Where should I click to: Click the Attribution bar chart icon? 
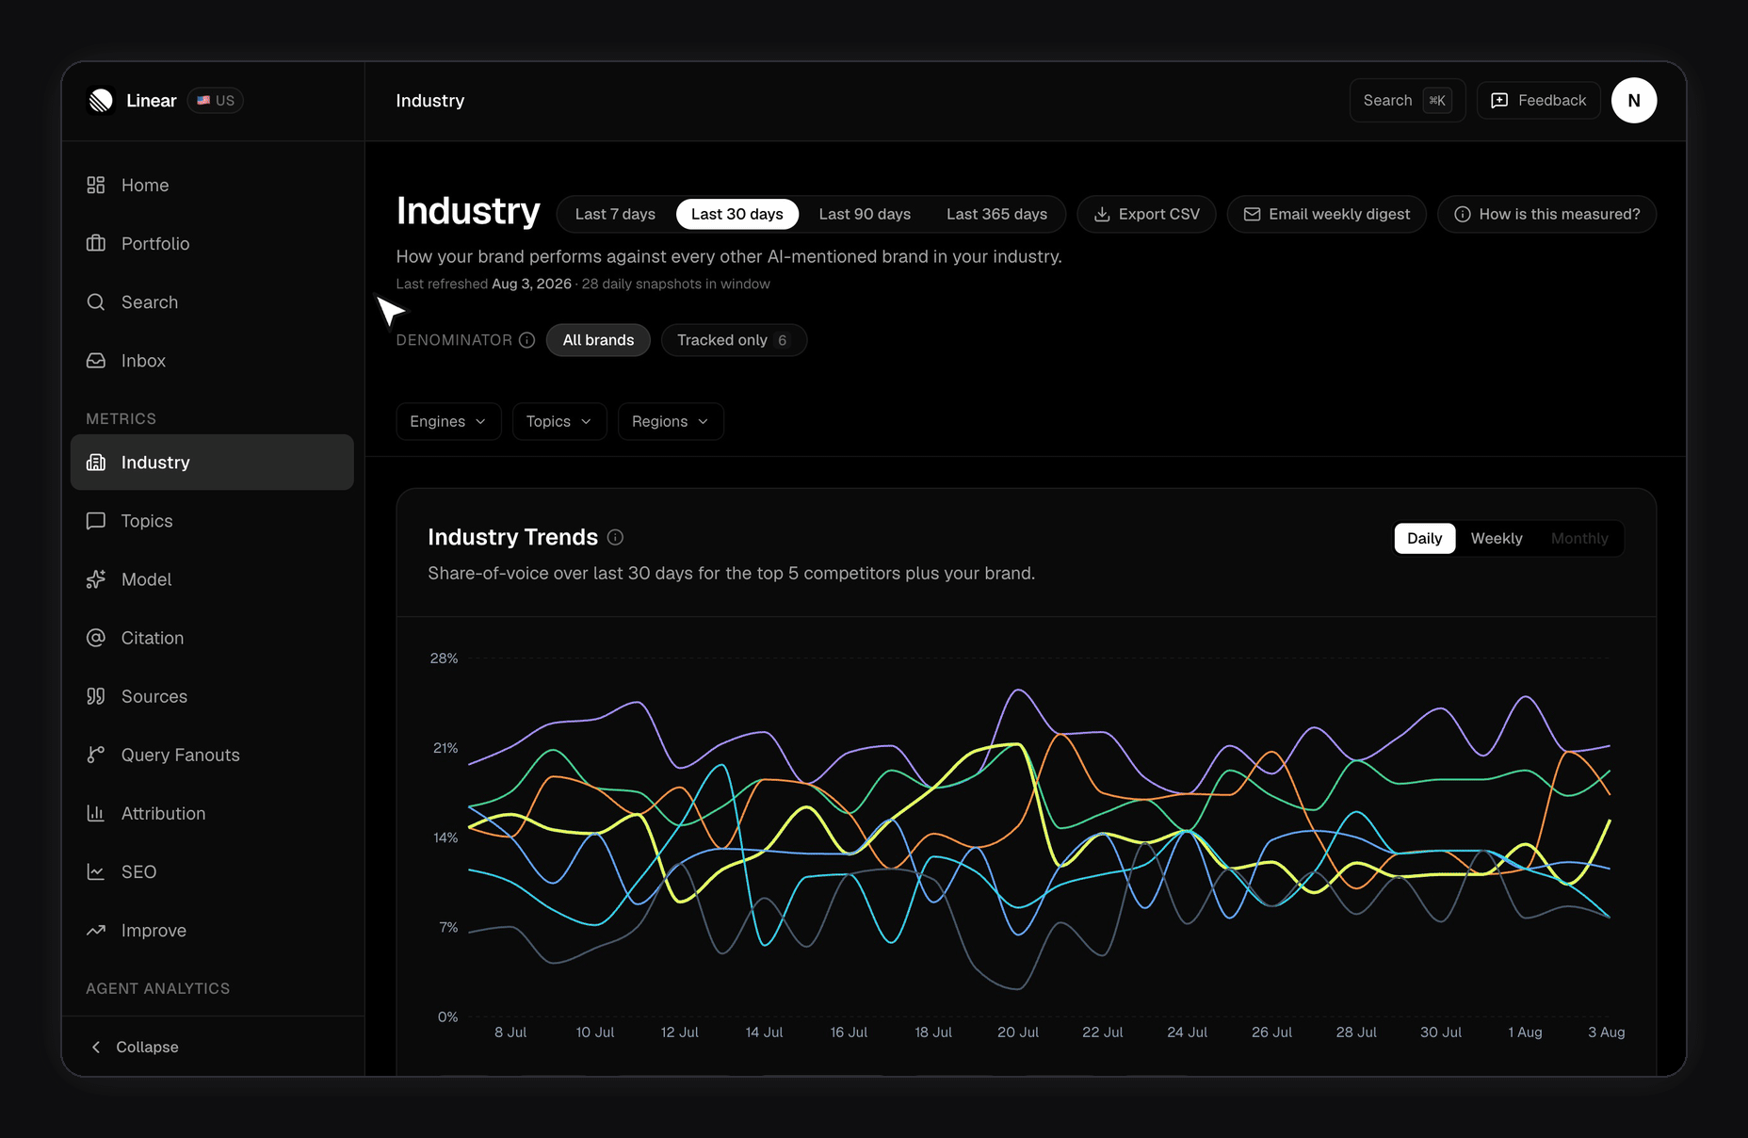96,813
